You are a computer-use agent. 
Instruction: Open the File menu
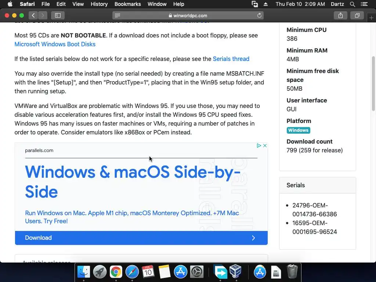tap(45, 4)
